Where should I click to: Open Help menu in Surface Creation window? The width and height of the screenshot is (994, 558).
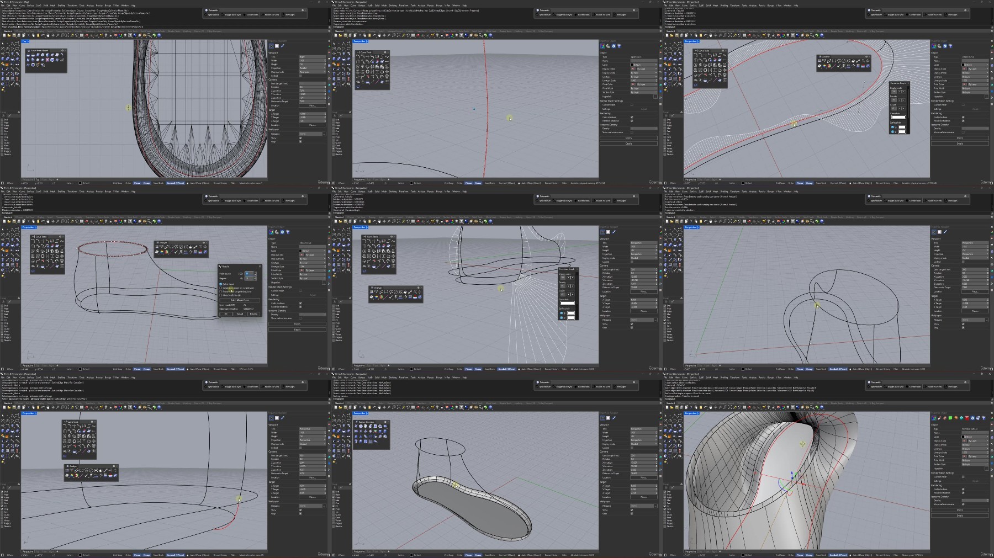[x=464, y=378]
